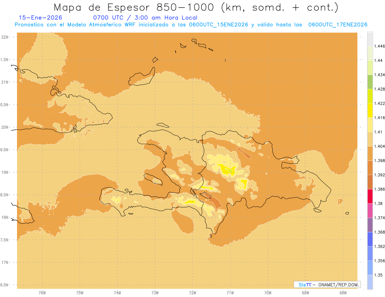Click the '9.5N' latitude label
The width and height of the screenshot is (385, 297).
point(4,150)
